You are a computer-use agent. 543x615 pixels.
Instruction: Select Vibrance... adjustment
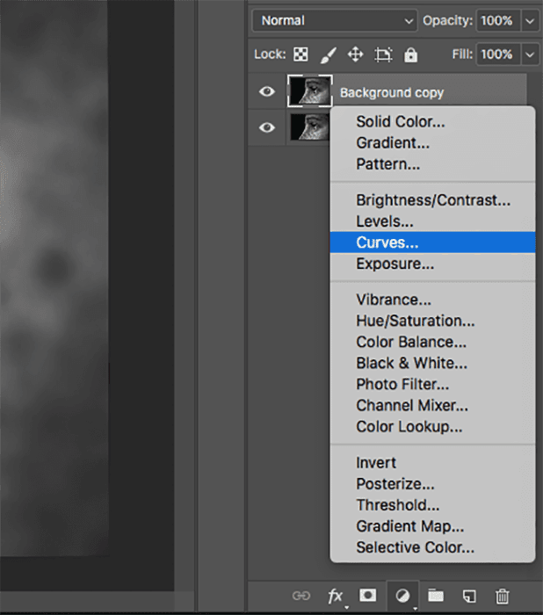coord(433,300)
